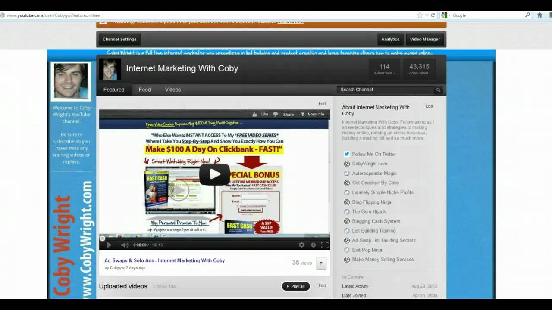Open the address bar history dropdown arrow
The width and height of the screenshot is (552, 310).
click(x=427, y=15)
